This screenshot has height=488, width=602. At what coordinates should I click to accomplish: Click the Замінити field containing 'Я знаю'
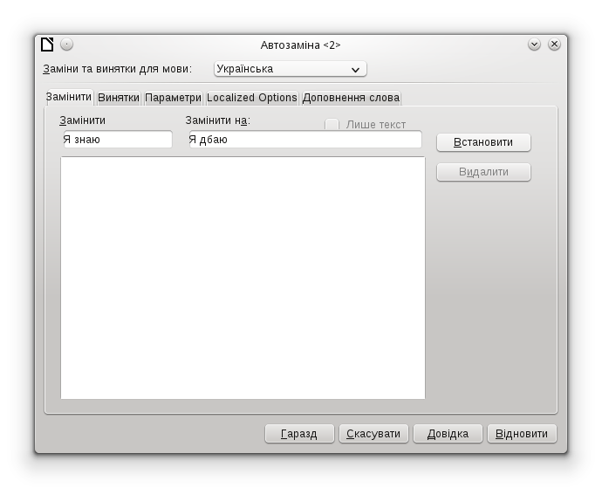coord(117,140)
